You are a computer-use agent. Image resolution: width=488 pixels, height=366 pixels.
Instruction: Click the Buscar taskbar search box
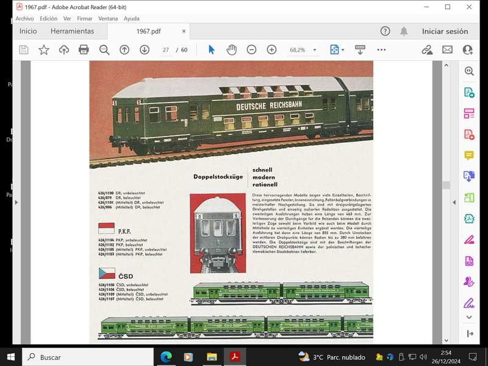tap(88, 357)
